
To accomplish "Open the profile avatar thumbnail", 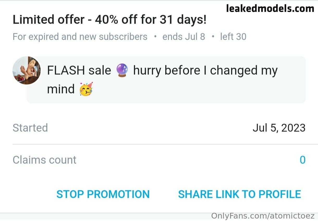I will click(x=27, y=71).
